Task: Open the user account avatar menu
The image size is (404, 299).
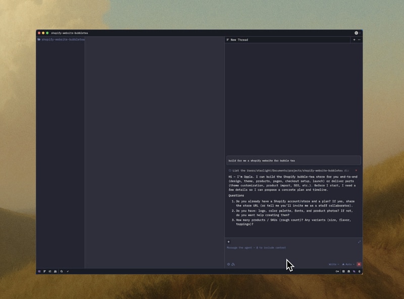Action: [357, 33]
